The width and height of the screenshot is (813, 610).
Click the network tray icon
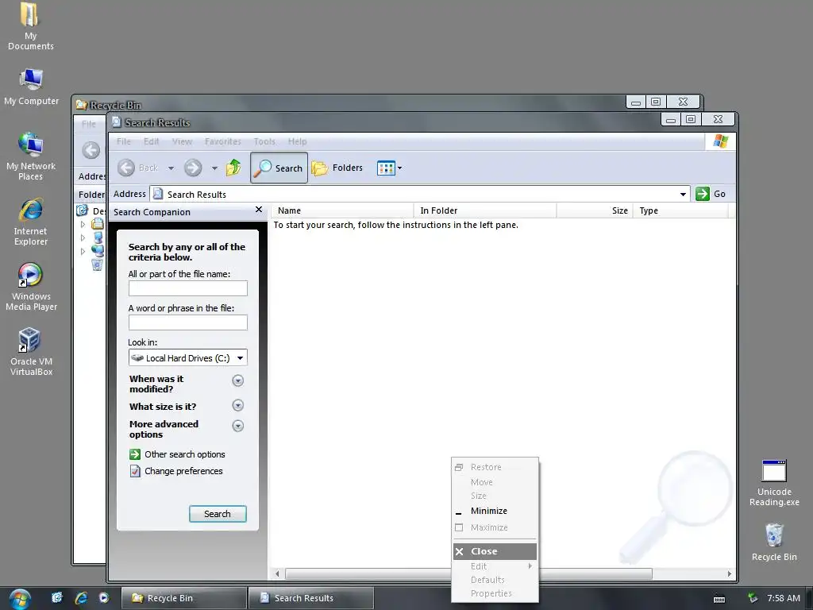tap(753, 598)
